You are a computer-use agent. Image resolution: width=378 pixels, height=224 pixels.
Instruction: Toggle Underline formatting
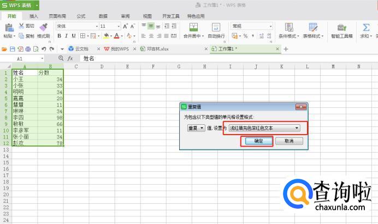[74, 36]
